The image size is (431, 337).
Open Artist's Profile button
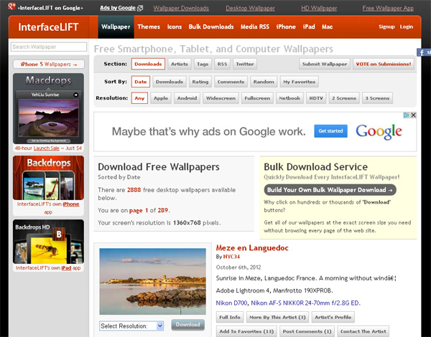[333, 317]
